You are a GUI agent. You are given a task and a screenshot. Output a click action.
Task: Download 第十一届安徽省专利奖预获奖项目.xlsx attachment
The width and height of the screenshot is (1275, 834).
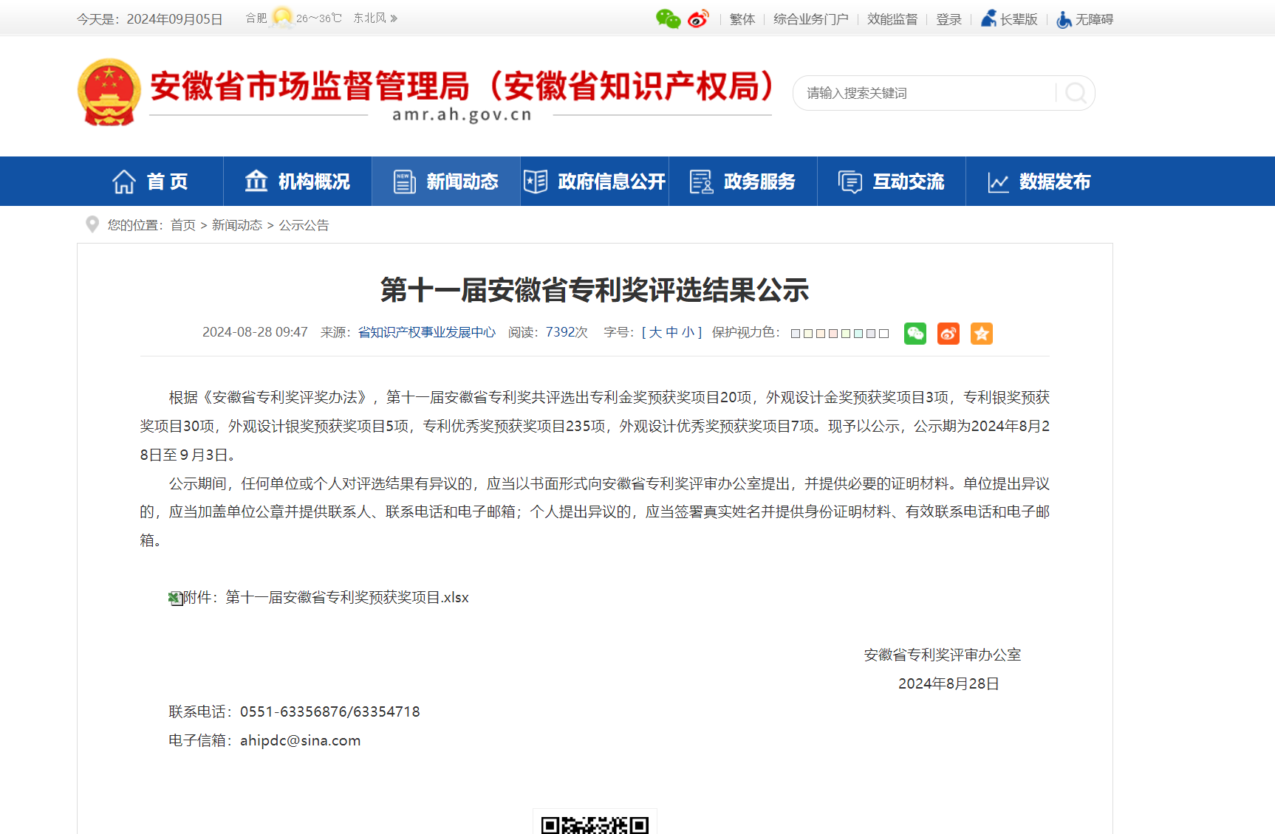click(346, 598)
